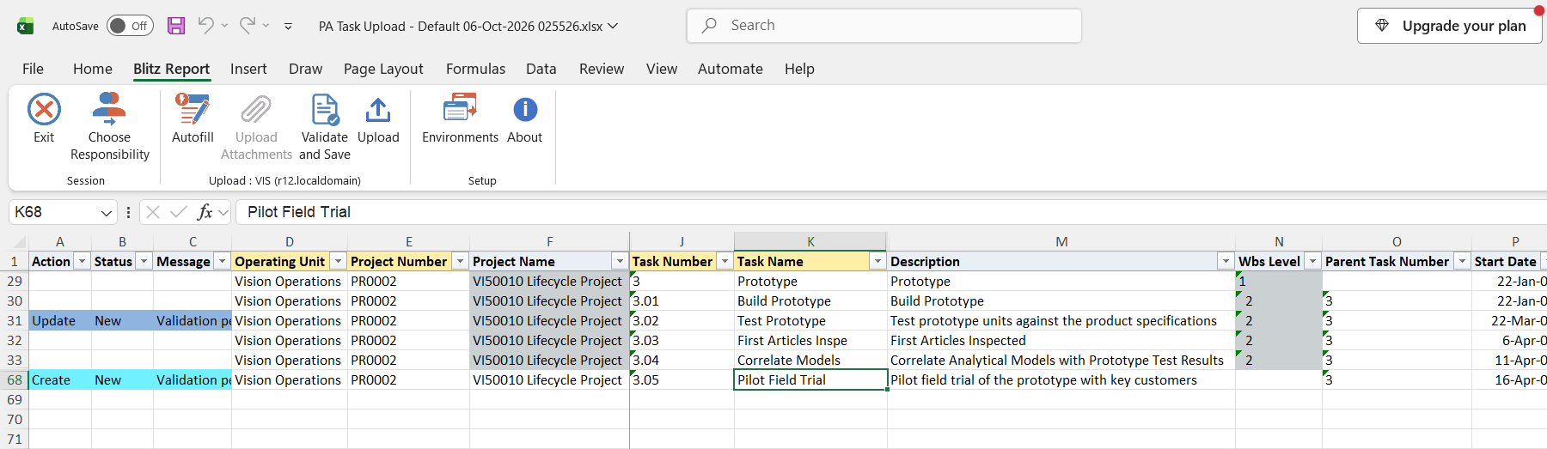Switch to the View tab

pyautogui.click(x=662, y=69)
